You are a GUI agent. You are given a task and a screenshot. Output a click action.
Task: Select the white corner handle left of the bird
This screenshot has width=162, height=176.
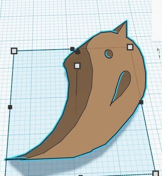(14, 51)
